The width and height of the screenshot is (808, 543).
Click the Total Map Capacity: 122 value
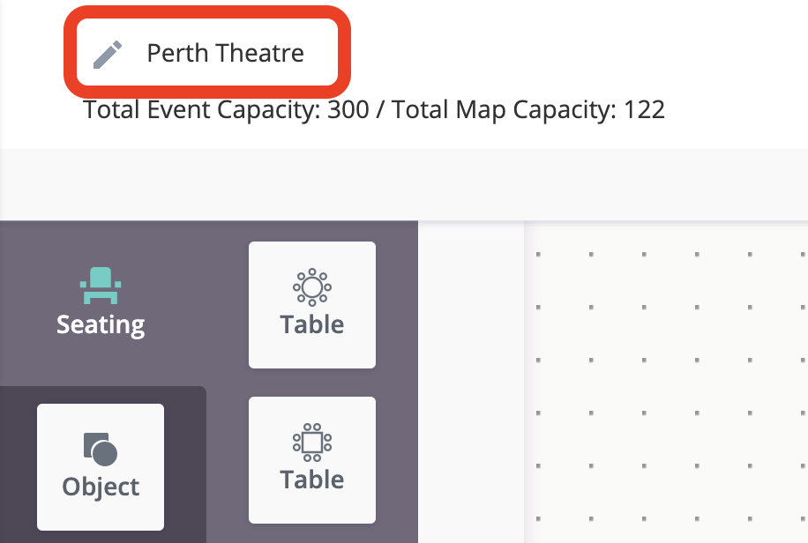pos(528,109)
